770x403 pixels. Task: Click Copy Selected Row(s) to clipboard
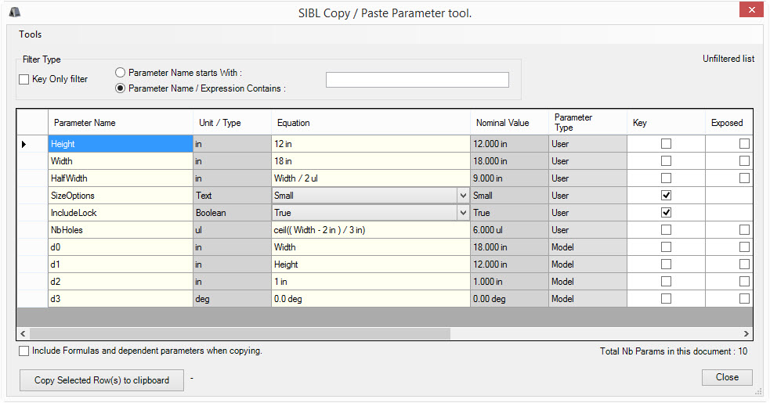(102, 380)
